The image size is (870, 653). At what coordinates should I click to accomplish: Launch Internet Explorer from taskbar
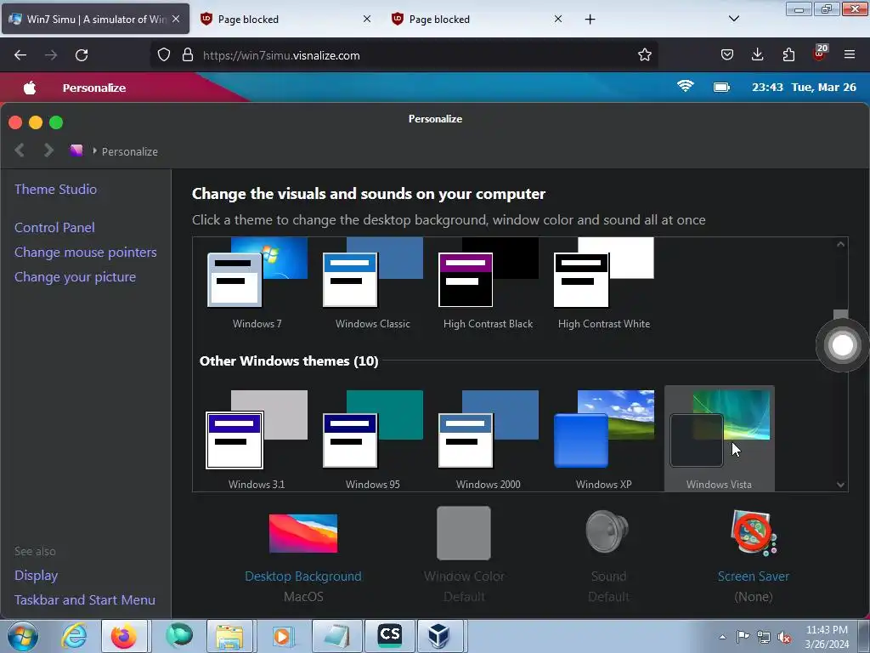(74, 636)
